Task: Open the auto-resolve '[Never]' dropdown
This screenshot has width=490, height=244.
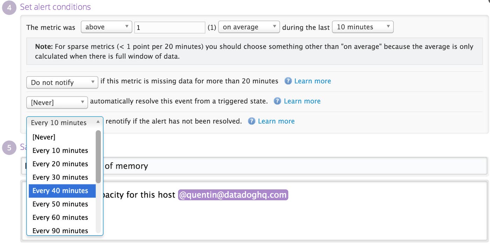Action: pos(57,103)
